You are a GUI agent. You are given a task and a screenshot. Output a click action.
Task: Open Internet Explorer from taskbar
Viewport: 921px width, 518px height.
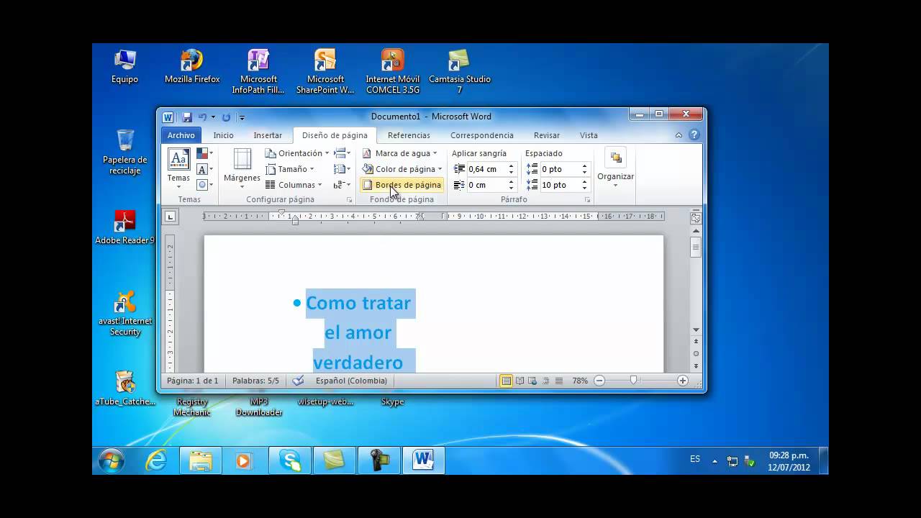[x=156, y=460]
